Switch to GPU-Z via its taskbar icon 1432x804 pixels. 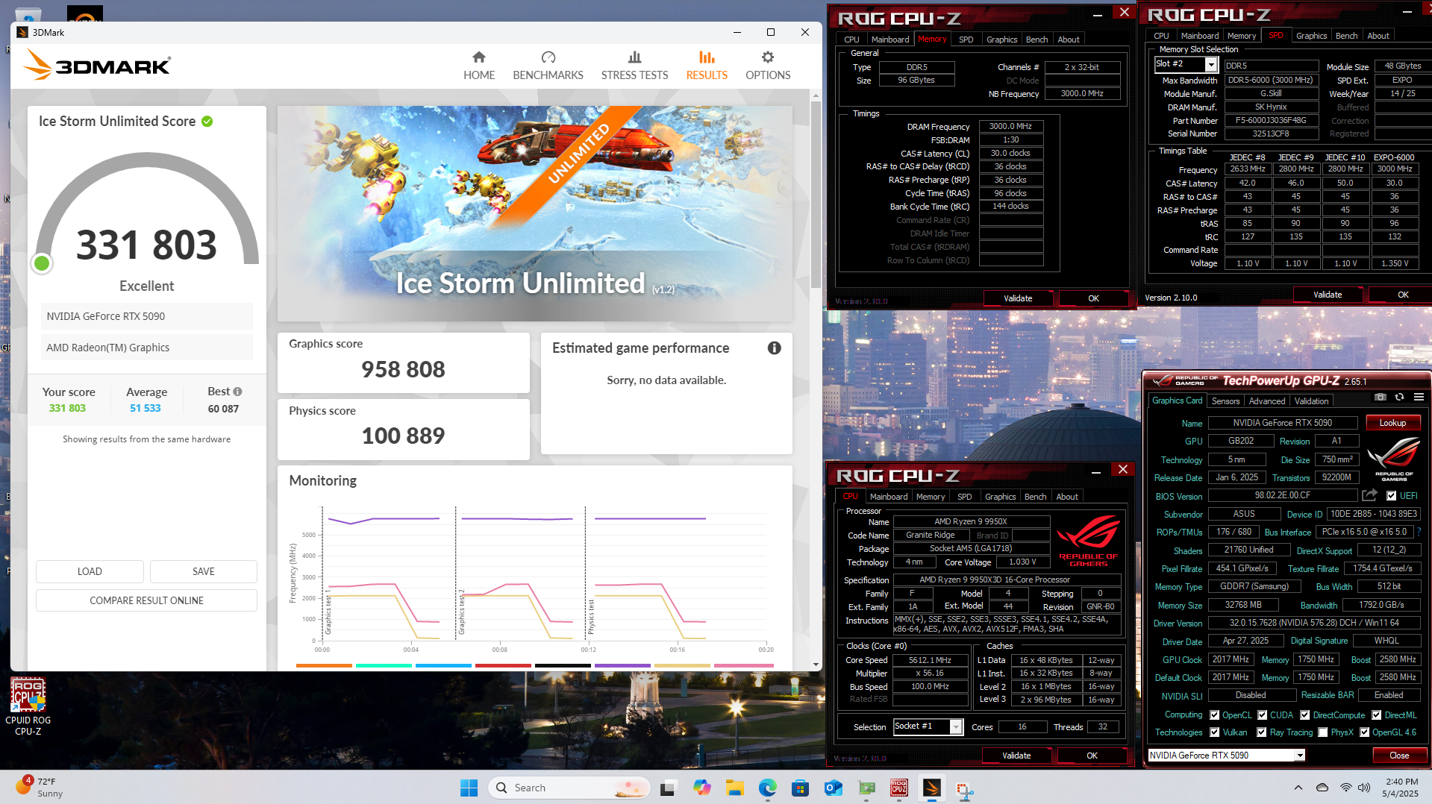tap(866, 788)
